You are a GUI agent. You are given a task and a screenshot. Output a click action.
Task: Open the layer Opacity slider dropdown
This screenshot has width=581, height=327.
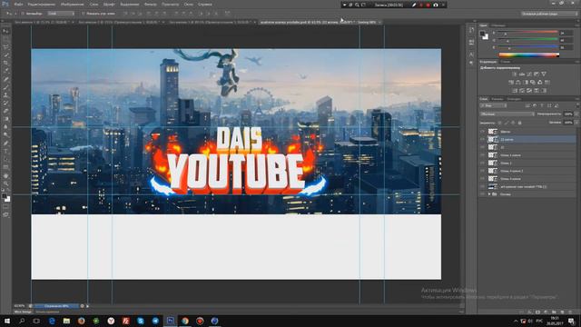point(576,114)
